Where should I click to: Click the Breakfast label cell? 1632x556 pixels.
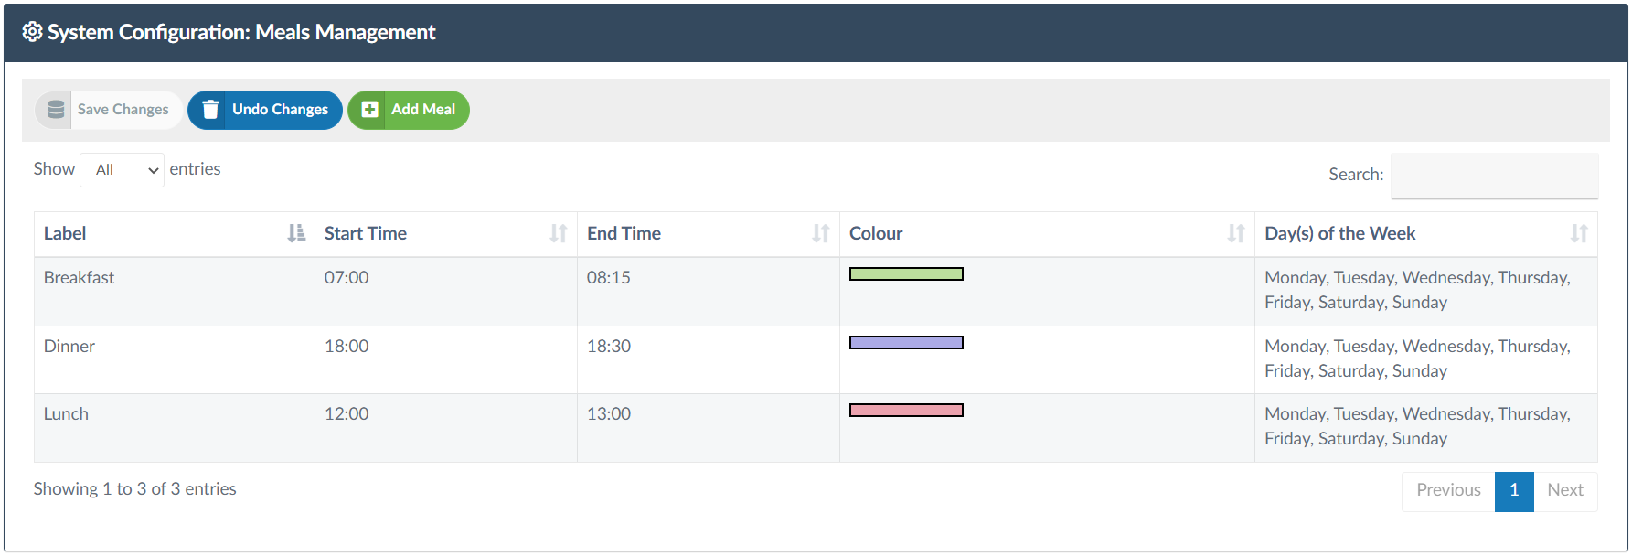(x=80, y=278)
